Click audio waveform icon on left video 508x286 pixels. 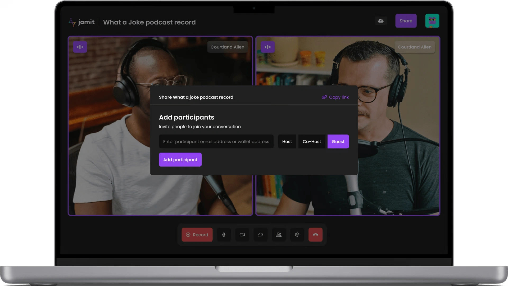pos(80,47)
